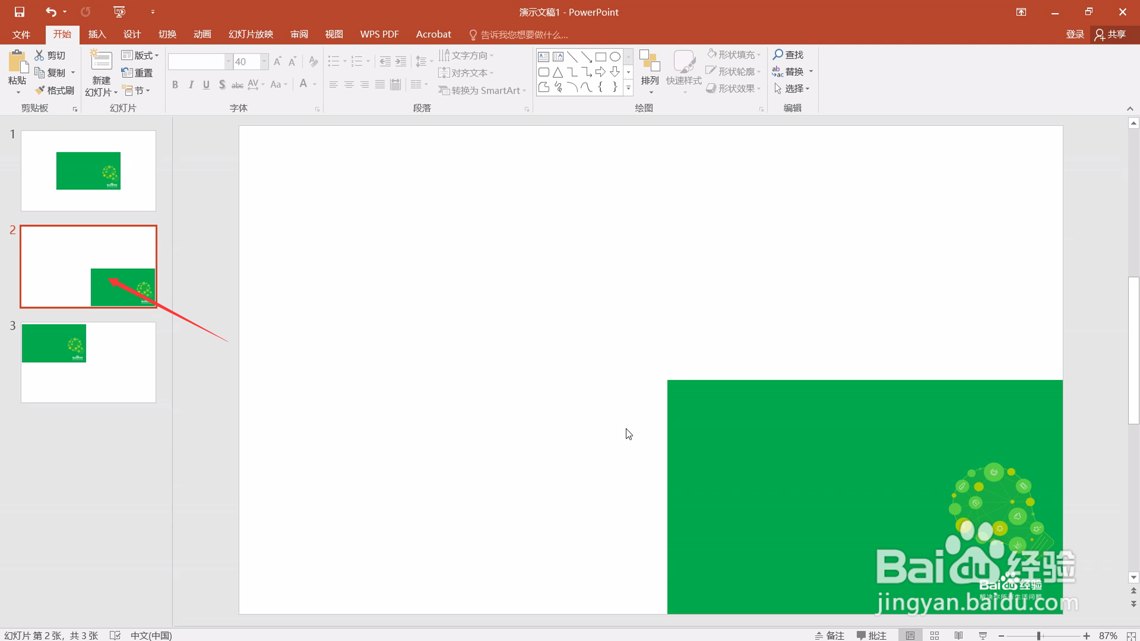
Task: Switch to slide sorter view in status bar
Action: 935,636
